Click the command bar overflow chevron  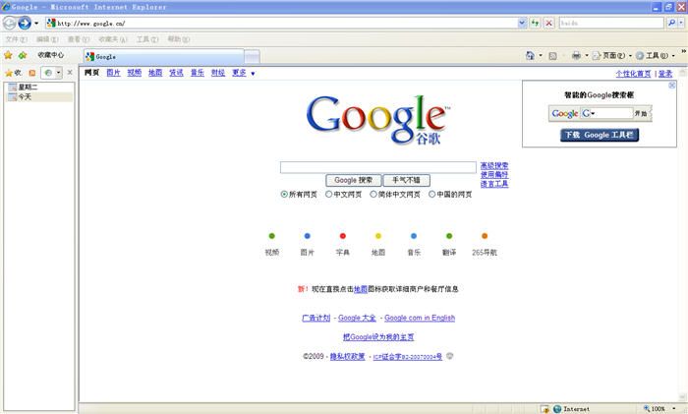click(683, 51)
